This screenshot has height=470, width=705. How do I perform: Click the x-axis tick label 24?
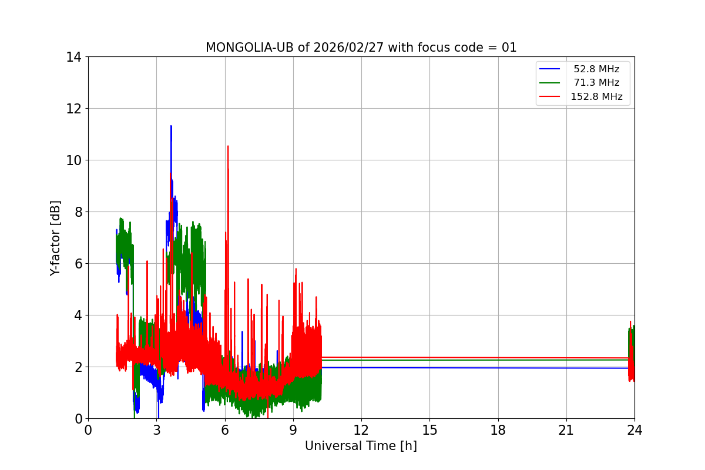pyautogui.click(x=634, y=430)
